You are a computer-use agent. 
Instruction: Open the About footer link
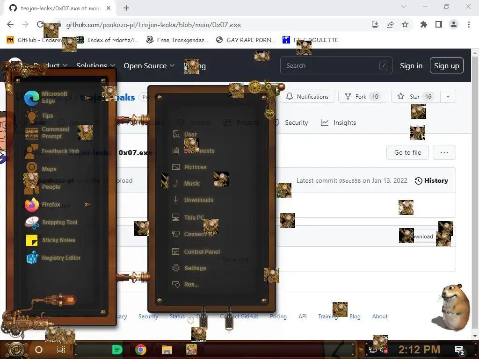(x=380, y=316)
